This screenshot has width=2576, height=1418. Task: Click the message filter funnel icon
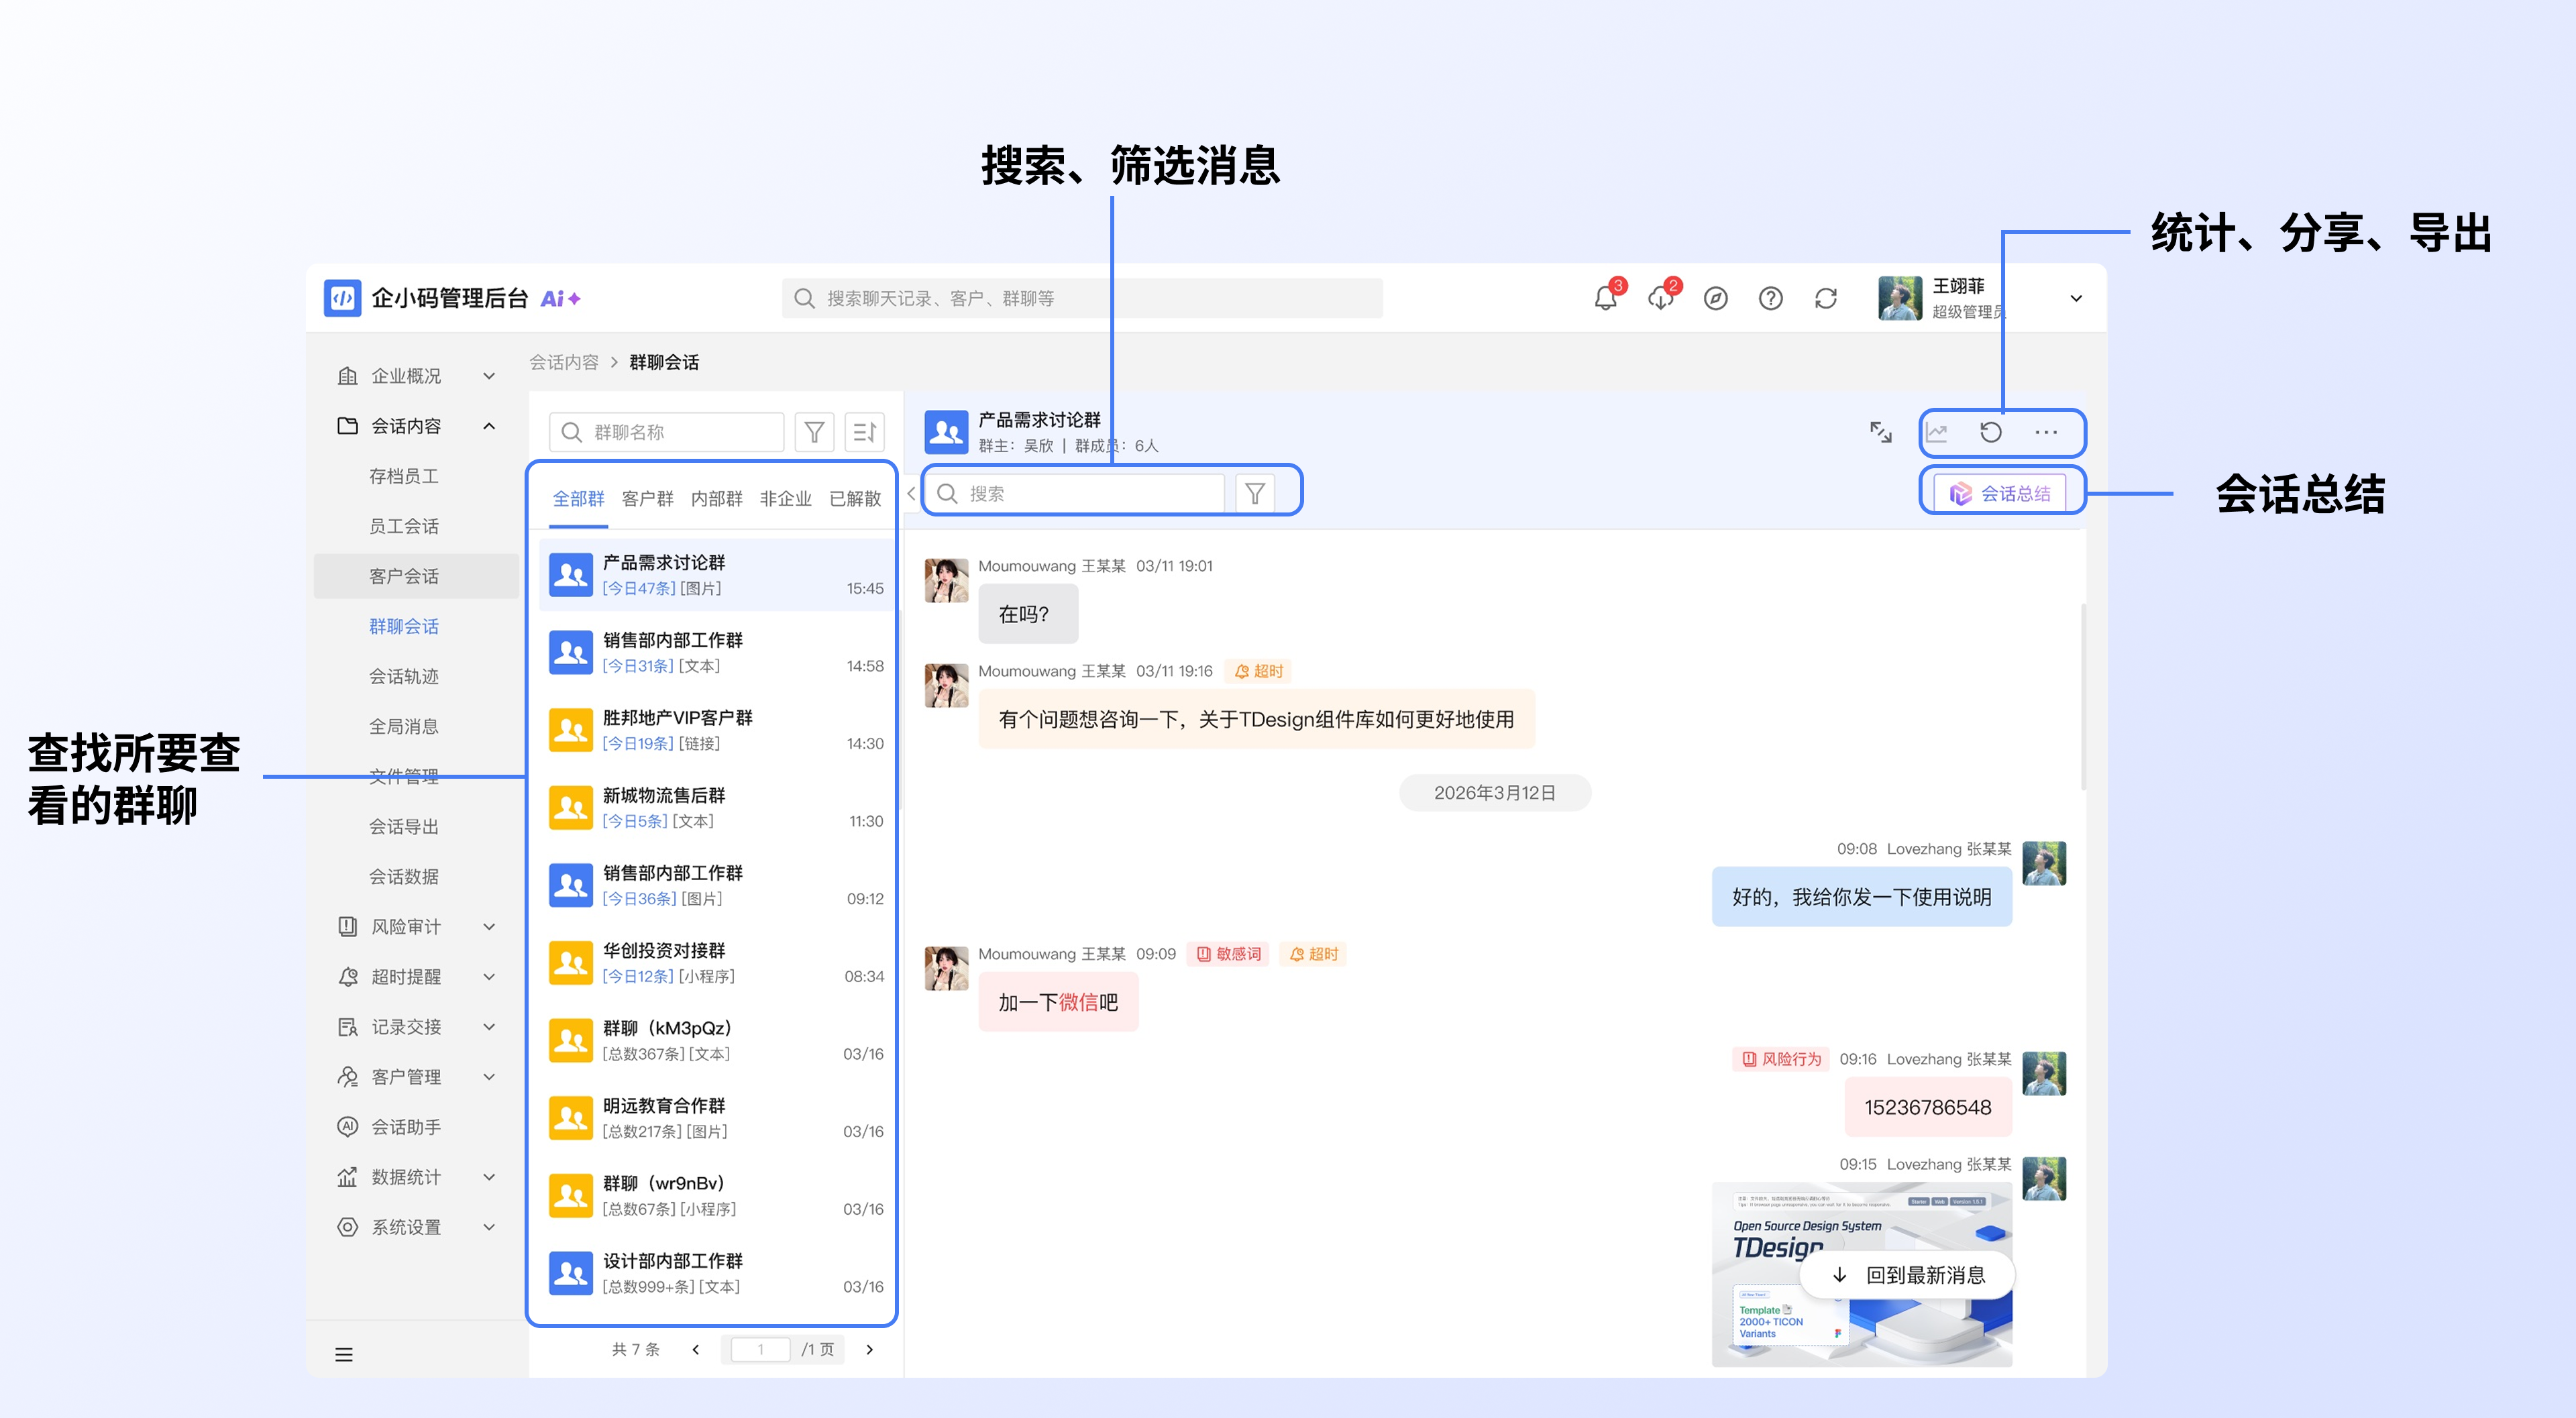(1254, 493)
